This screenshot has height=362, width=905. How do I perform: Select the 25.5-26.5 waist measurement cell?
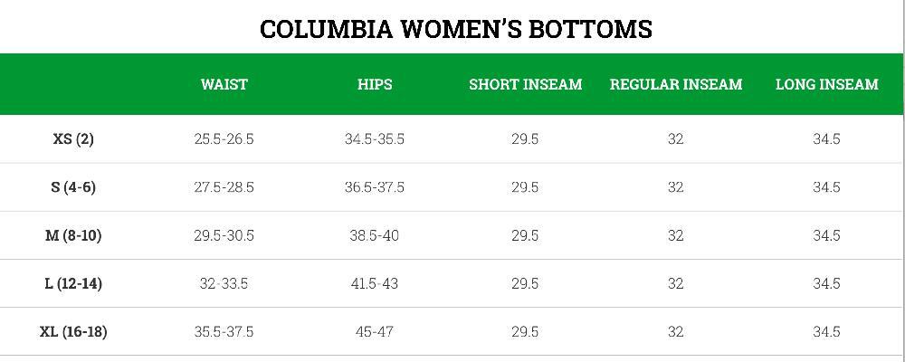[224, 139]
